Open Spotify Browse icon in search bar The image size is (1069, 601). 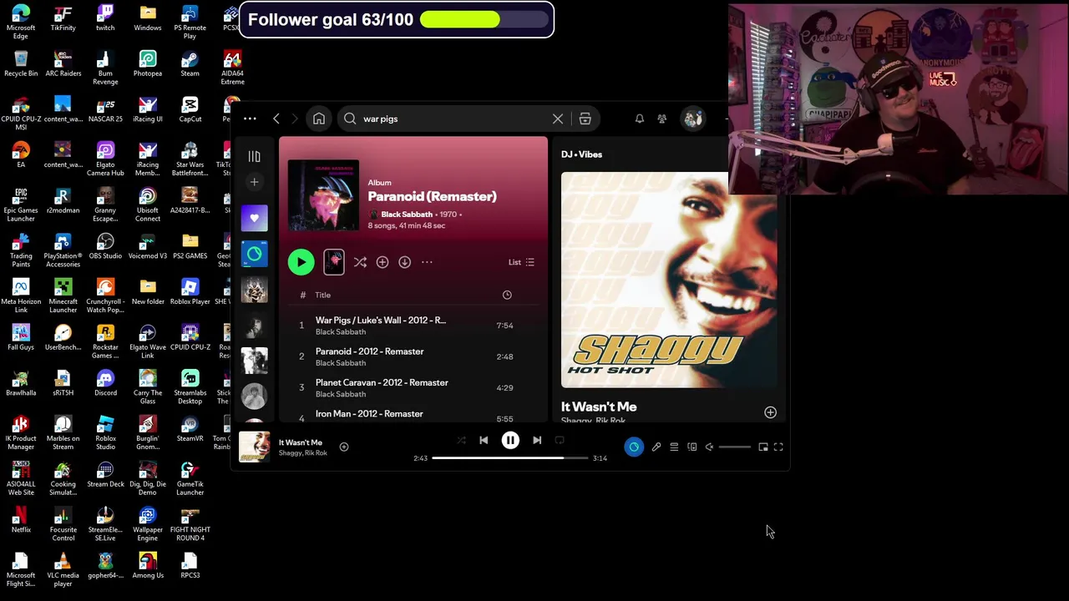585,119
